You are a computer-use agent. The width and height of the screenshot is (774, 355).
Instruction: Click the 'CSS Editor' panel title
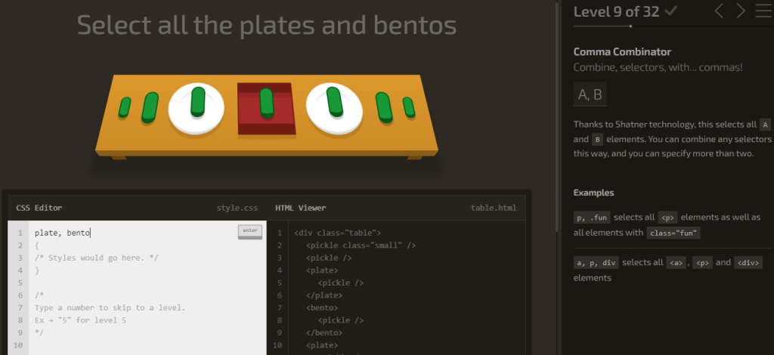[39, 208]
